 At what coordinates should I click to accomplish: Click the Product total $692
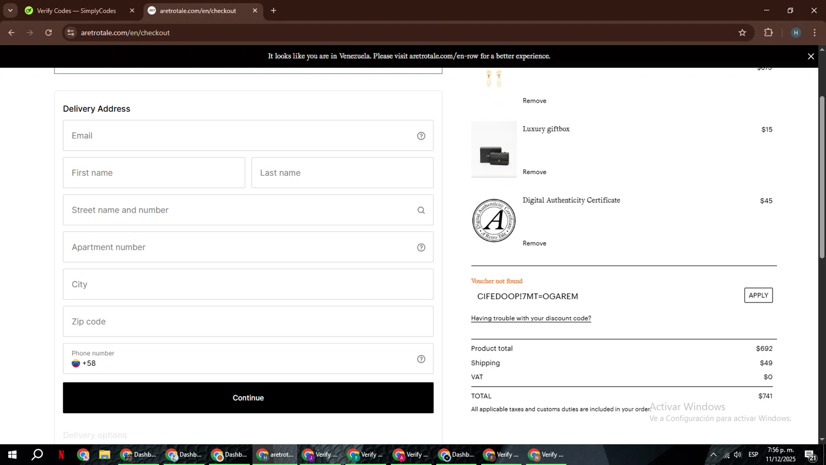(764, 349)
